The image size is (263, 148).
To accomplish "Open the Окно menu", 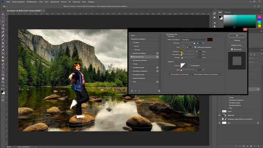I will click(x=84, y=2).
